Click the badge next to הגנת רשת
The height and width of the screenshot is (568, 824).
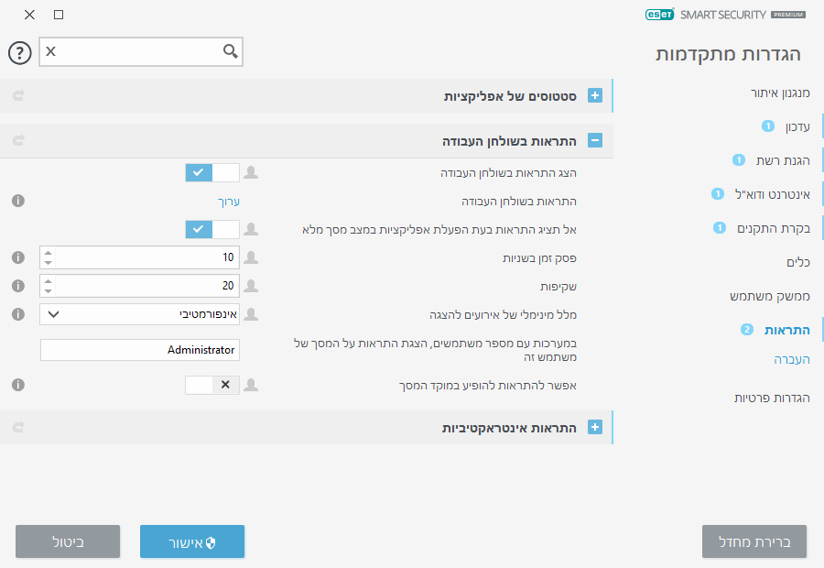739,160
